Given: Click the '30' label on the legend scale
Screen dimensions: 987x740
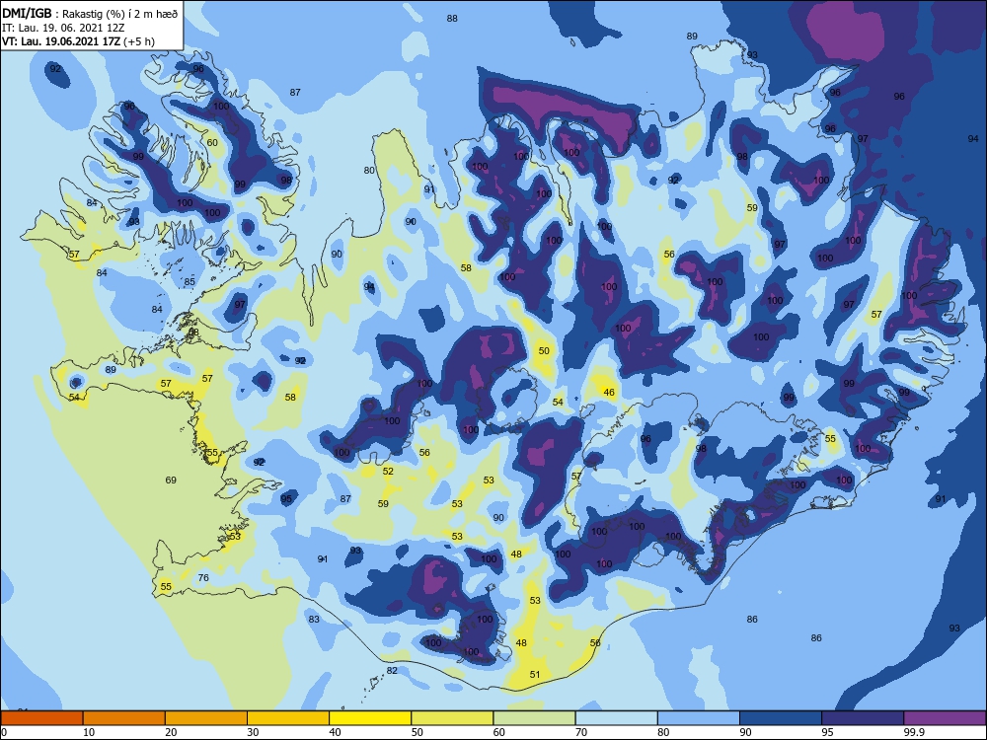Looking at the screenshot, I should (253, 732).
